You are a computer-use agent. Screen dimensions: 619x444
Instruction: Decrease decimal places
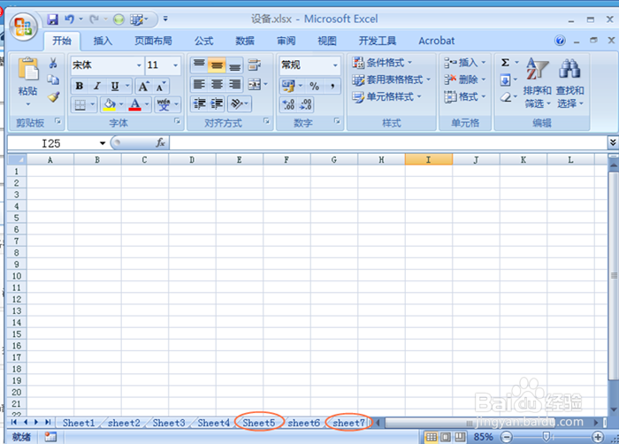(x=306, y=104)
